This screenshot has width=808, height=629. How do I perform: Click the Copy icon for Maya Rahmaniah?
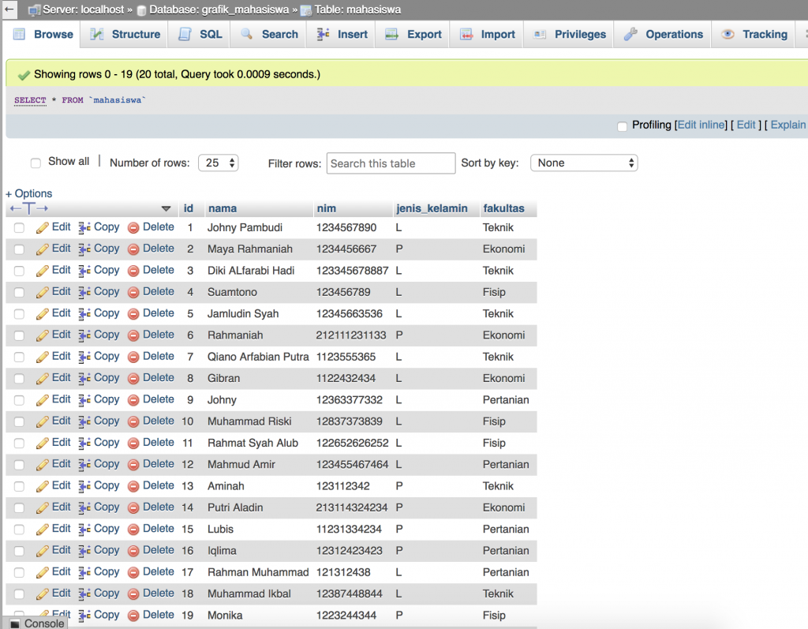(84, 249)
